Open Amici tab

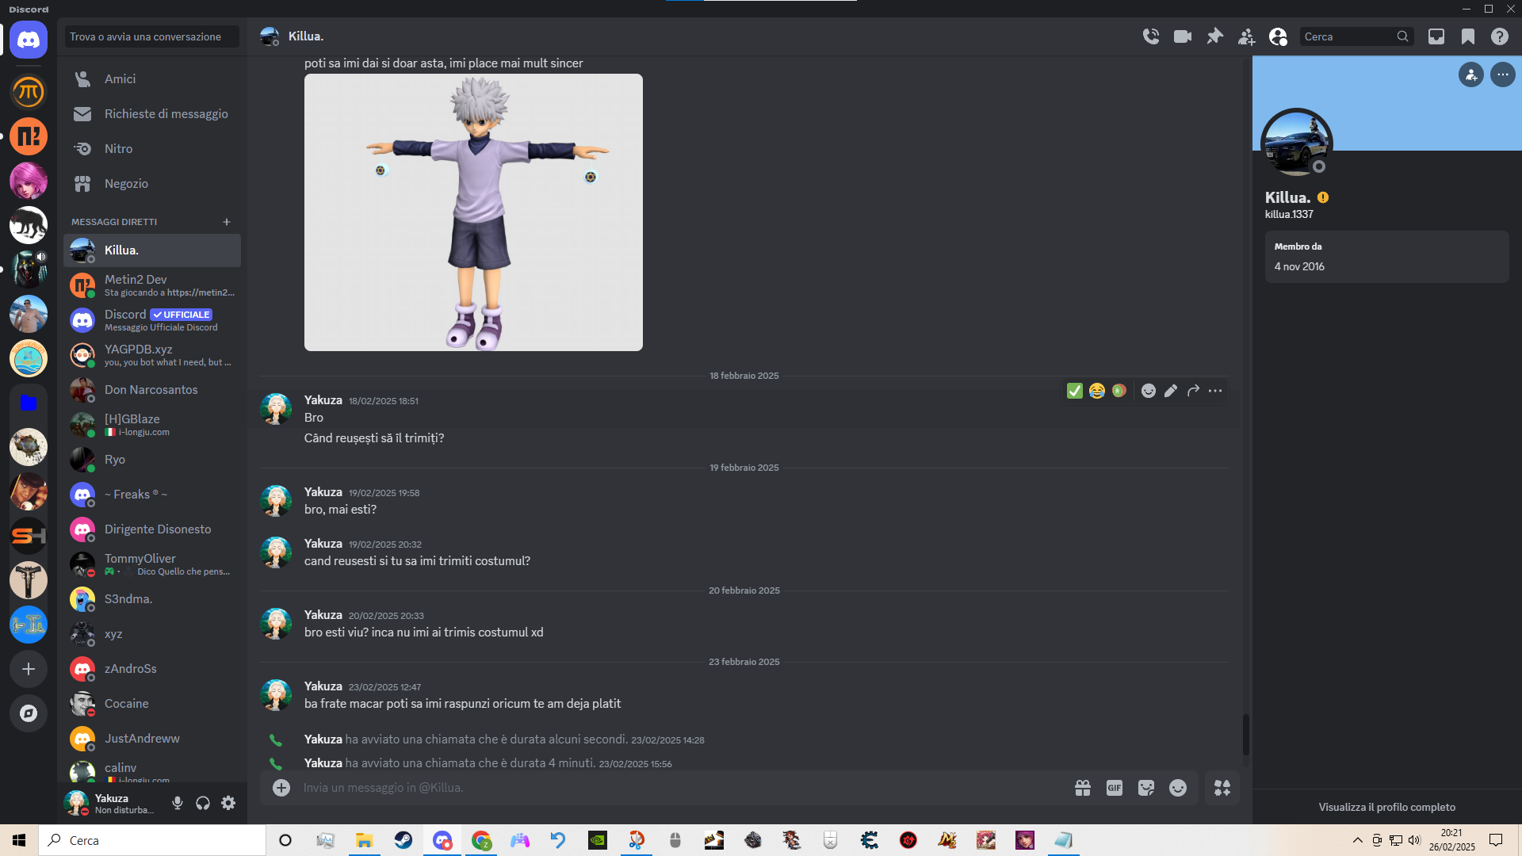152,79
